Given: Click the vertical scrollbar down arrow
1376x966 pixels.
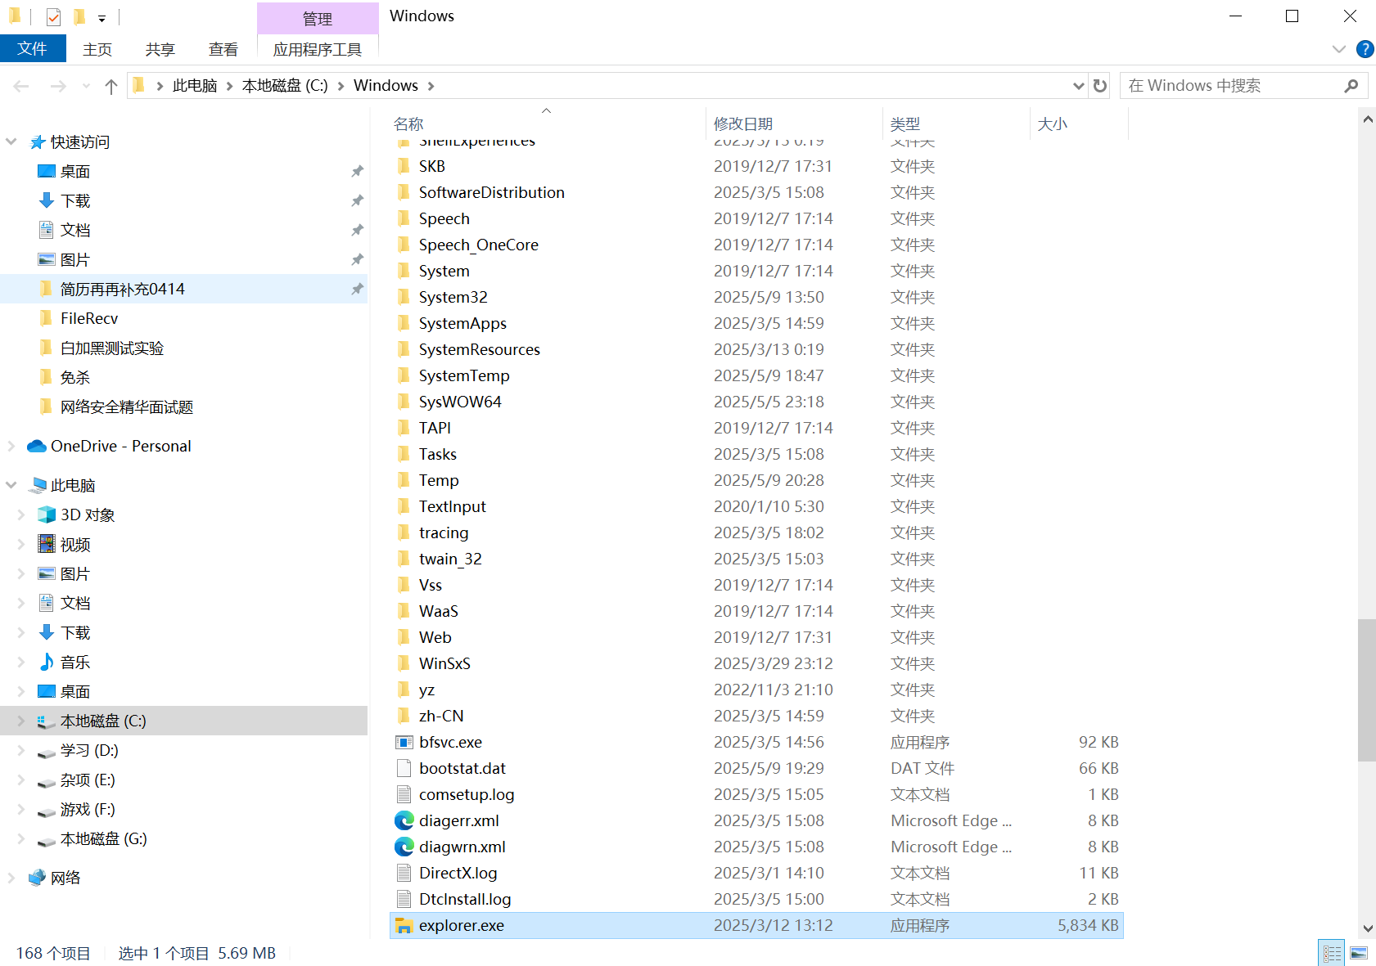Looking at the screenshot, I should (x=1367, y=928).
